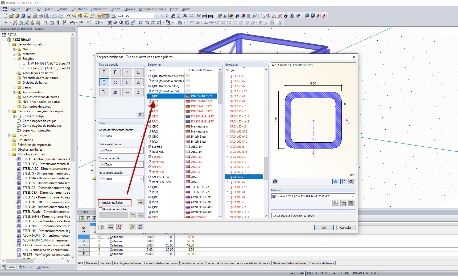458x276 pixels.
Task: Create a new material with the star-window icon
Action: click(344, 203)
